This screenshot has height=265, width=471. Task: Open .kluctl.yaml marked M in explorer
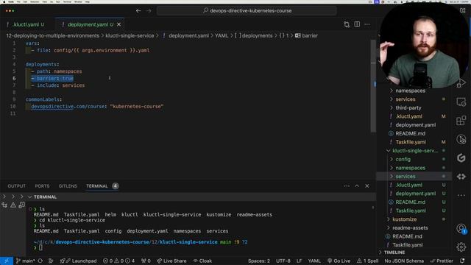coord(409,116)
